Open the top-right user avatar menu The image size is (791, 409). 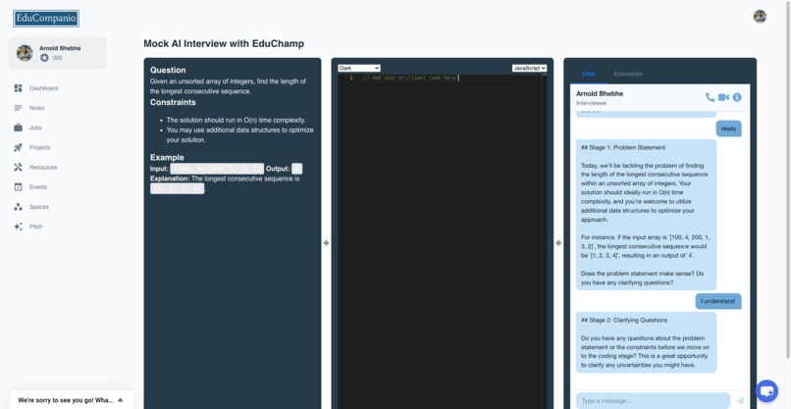click(760, 17)
